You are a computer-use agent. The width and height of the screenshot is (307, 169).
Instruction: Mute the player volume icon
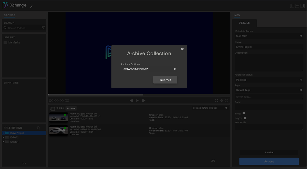(222, 101)
